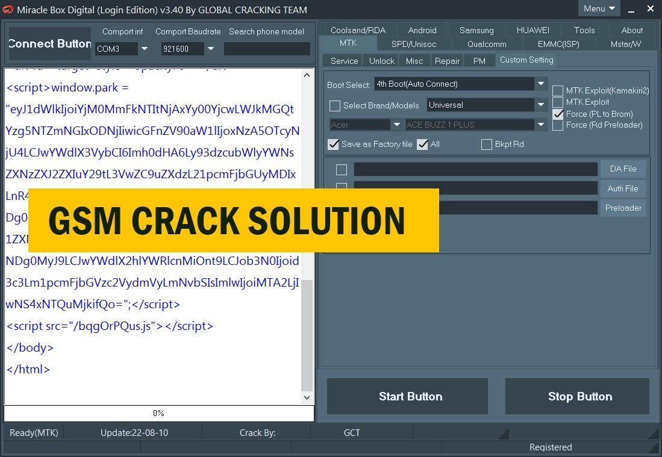Open the Misc sub-tab

click(x=414, y=61)
